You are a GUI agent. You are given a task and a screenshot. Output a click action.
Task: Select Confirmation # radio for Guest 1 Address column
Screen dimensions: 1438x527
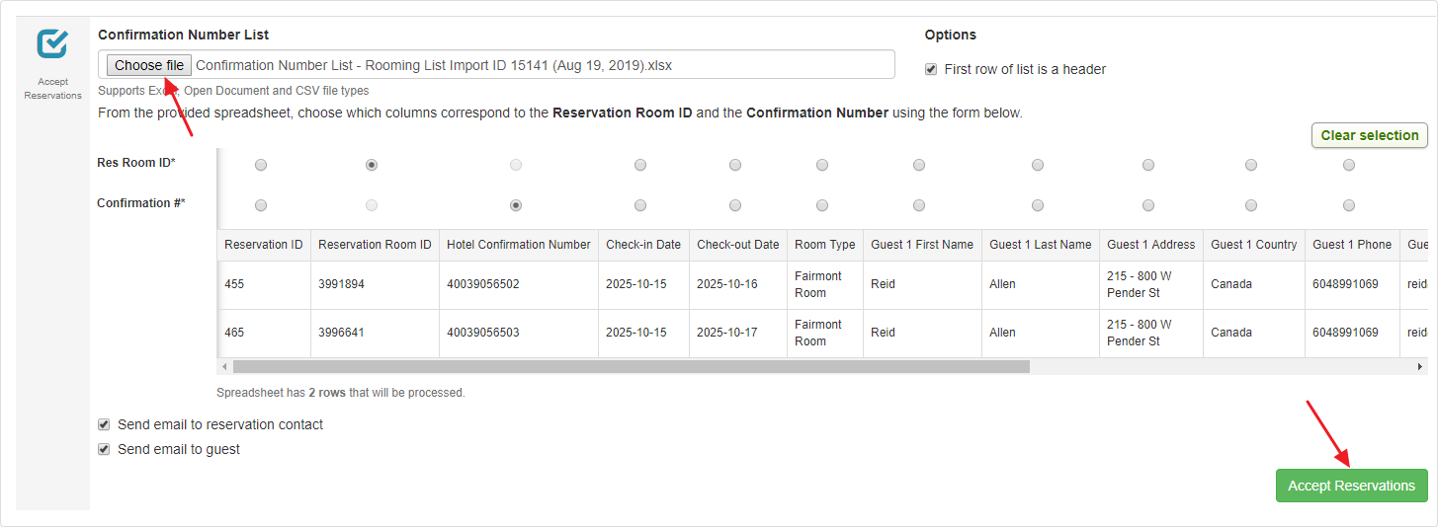click(x=1148, y=205)
